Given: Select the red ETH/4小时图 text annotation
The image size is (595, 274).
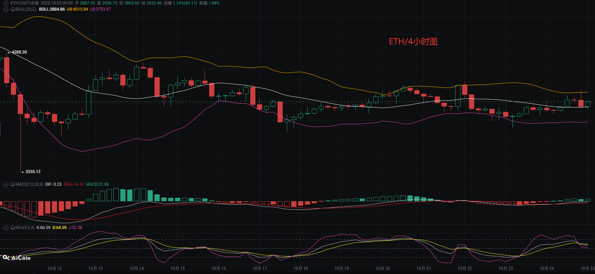Looking at the screenshot, I should (x=413, y=42).
